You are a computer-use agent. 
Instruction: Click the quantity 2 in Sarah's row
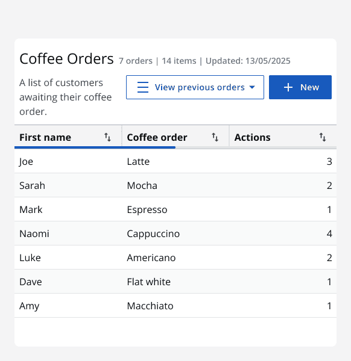(329, 185)
